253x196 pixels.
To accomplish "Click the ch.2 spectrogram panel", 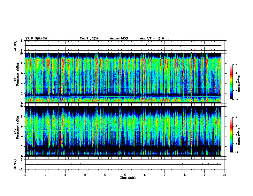I will coord(123,131).
